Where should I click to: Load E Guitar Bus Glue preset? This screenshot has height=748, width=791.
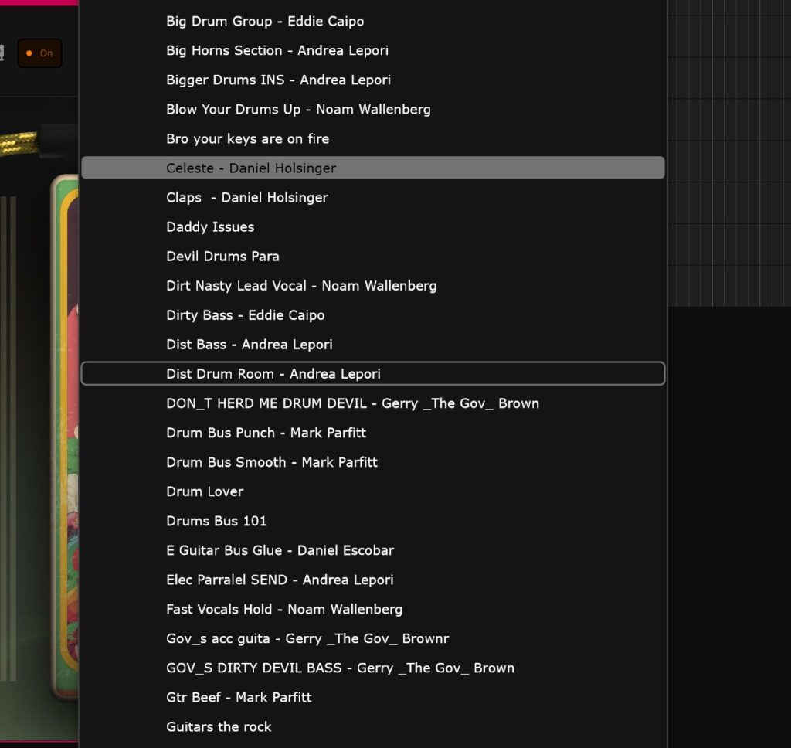click(x=280, y=550)
